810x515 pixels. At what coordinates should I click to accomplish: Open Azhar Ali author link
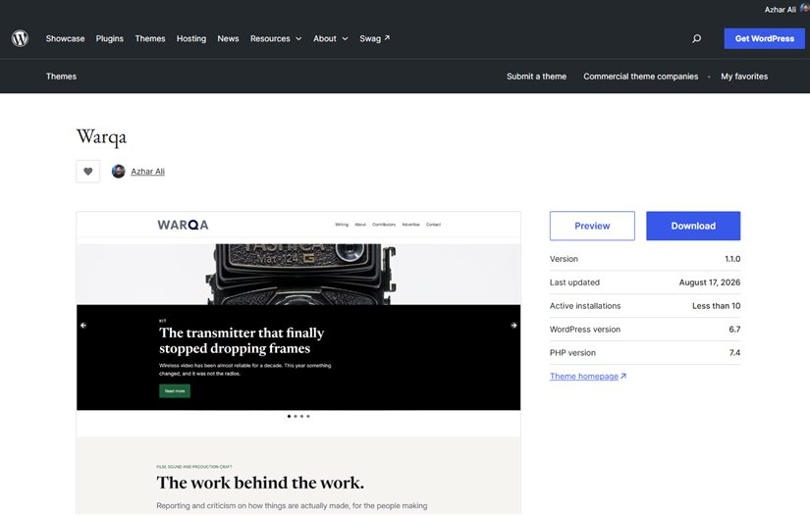(x=147, y=172)
